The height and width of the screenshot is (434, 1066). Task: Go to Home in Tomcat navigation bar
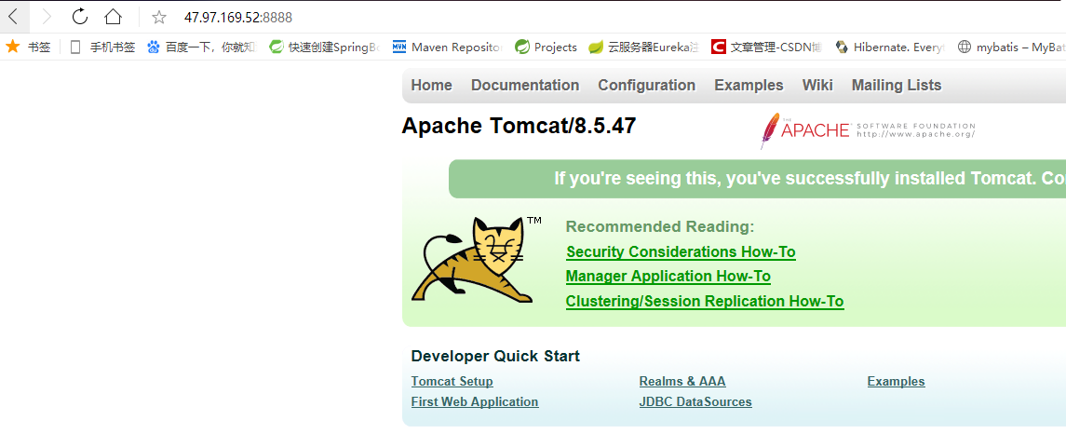tap(432, 85)
